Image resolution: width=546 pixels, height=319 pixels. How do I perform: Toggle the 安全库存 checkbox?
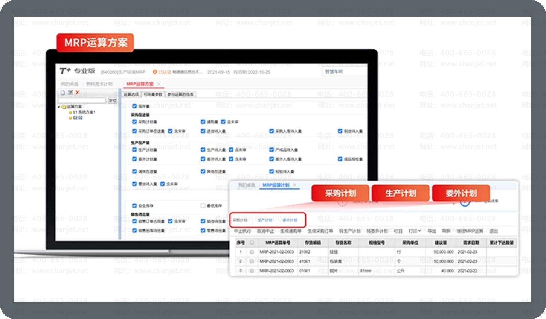(x=134, y=206)
